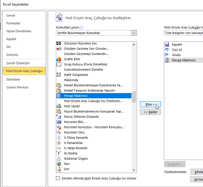Click the info icon beside Komutları seçin
This screenshot has width=203, height=187.
[x=82, y=27]
